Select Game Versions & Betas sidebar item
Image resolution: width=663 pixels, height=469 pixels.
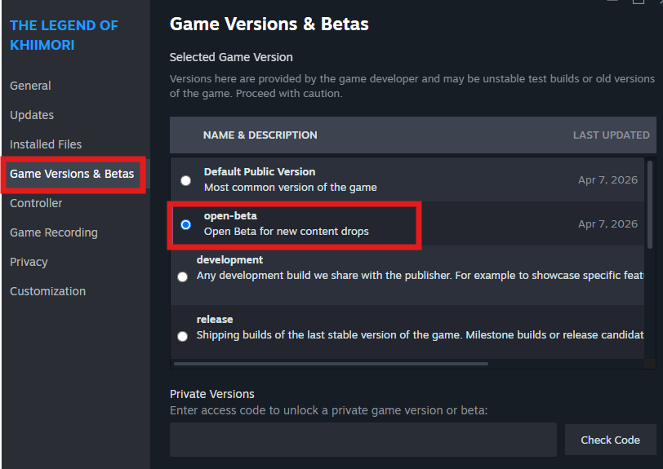[x=72, y=174]
